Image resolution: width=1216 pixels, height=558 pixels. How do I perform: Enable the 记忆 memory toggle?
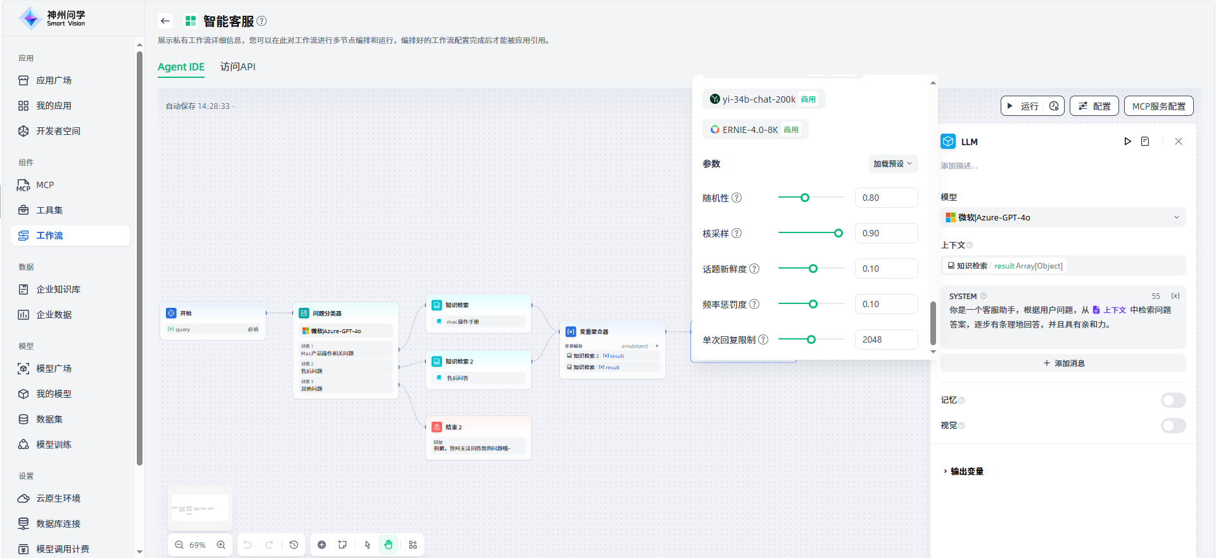(x=1173, y=400)
